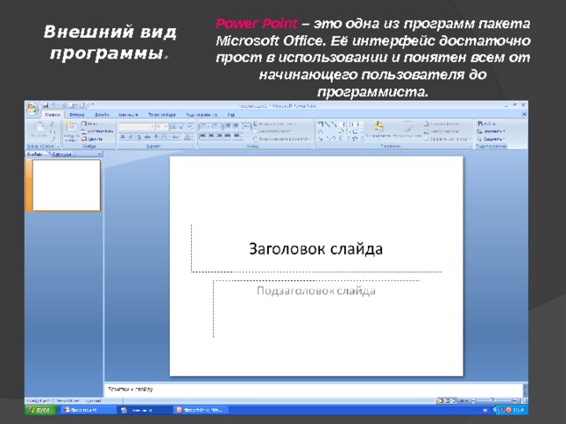Open the Customize Quick Access Toolbar arrow

(92, 105)
